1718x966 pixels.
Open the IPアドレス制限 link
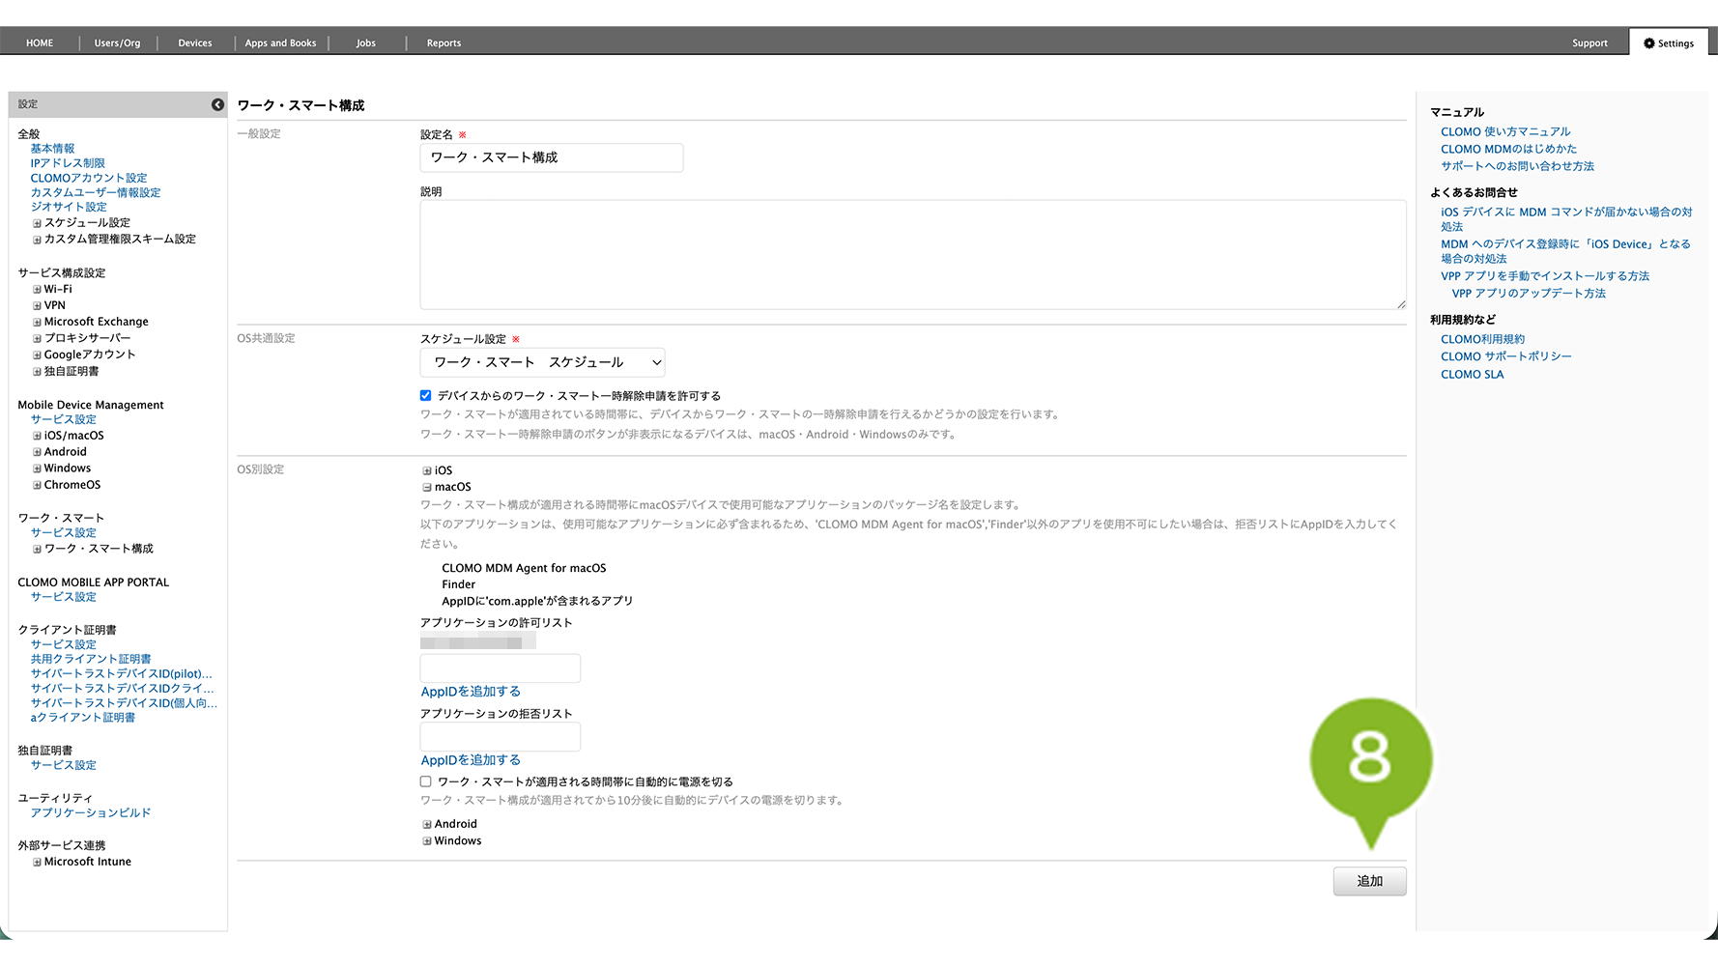tap(68, 163)
